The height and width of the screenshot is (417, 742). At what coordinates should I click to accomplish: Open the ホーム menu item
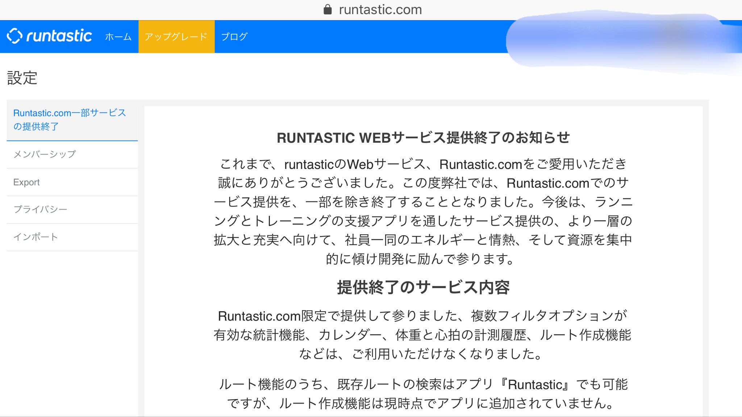point(118,37)
